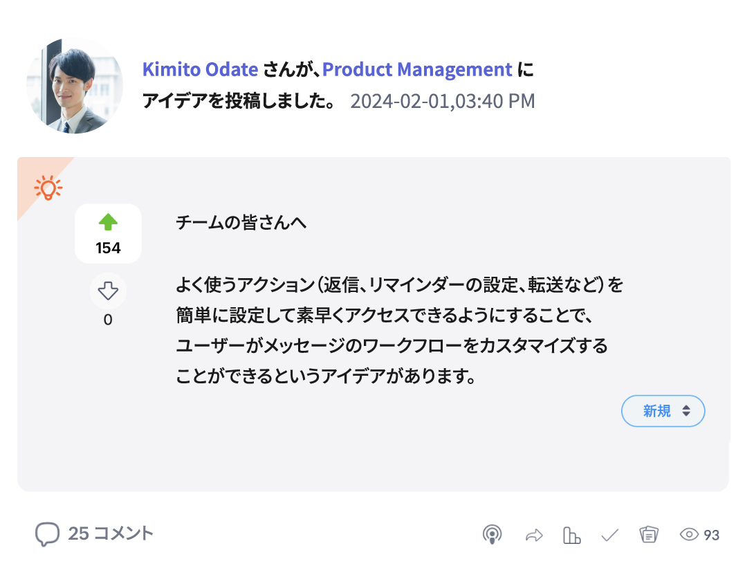Click the share forward-arrow icon

(x=533, y=533)
